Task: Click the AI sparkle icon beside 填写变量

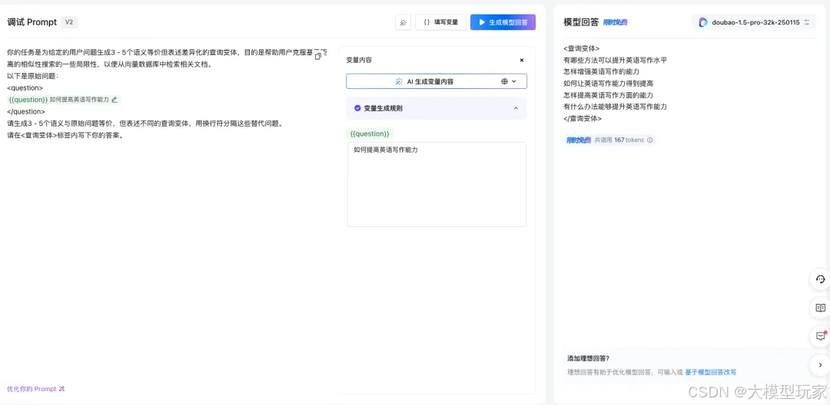Action: [403, 22]
